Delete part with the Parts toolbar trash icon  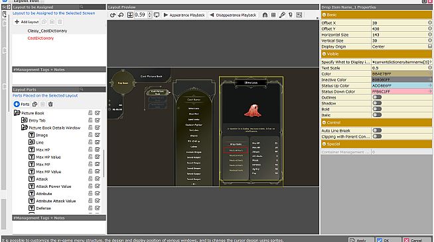coord(50,104)
